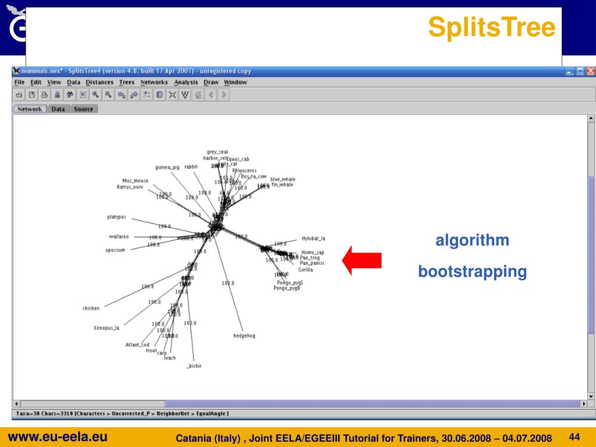Open the Edit menu
Image resolution: width=596 pixels, height=447 pixels.
(x=36, y=82)
